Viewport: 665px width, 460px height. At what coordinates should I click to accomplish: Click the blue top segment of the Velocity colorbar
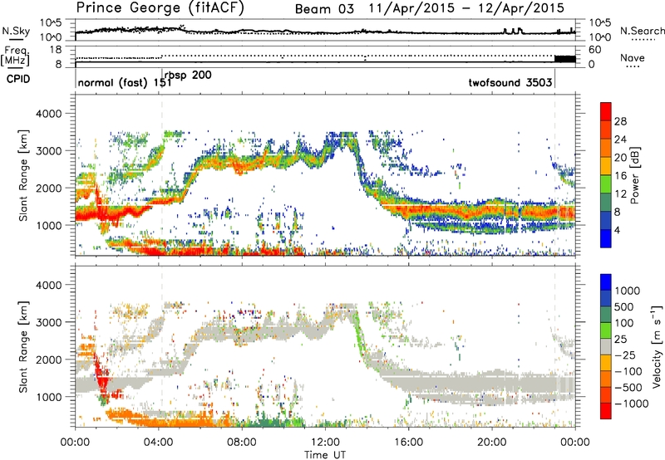(x=606, y=282)
